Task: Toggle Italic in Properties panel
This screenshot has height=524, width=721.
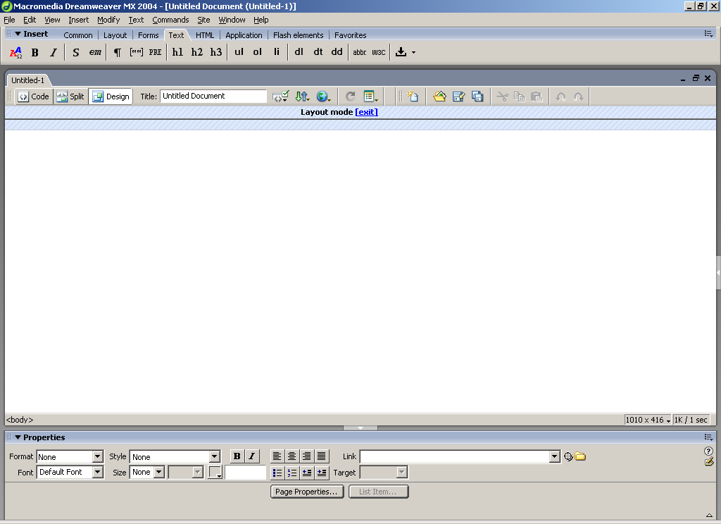Action: [x=252, y=456]
